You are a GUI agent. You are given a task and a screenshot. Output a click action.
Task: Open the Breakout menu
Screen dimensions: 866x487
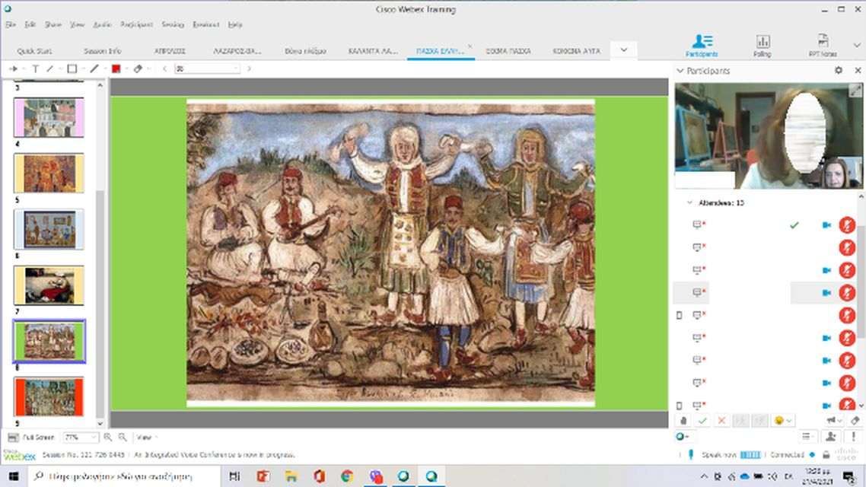click(206, 24)
